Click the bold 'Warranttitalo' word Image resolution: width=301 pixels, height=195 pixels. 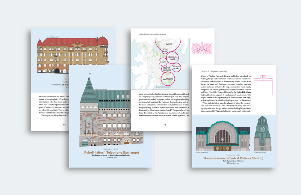(221, 111)
